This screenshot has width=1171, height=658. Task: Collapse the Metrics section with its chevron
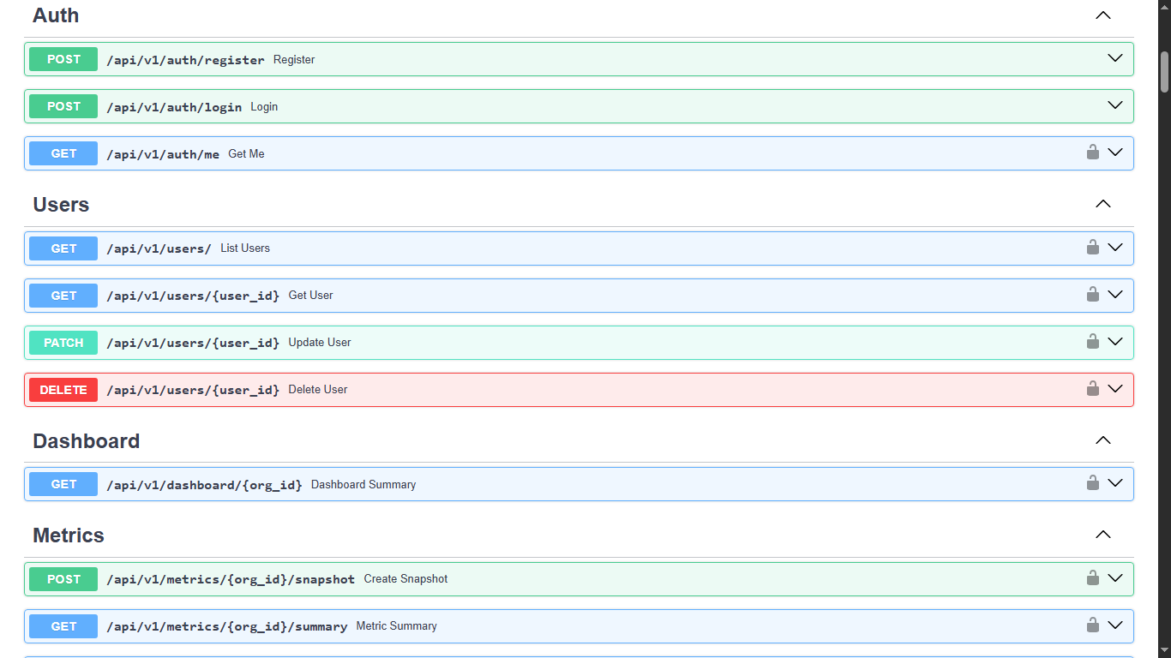pyautogui.click(x=1103, y=535)
